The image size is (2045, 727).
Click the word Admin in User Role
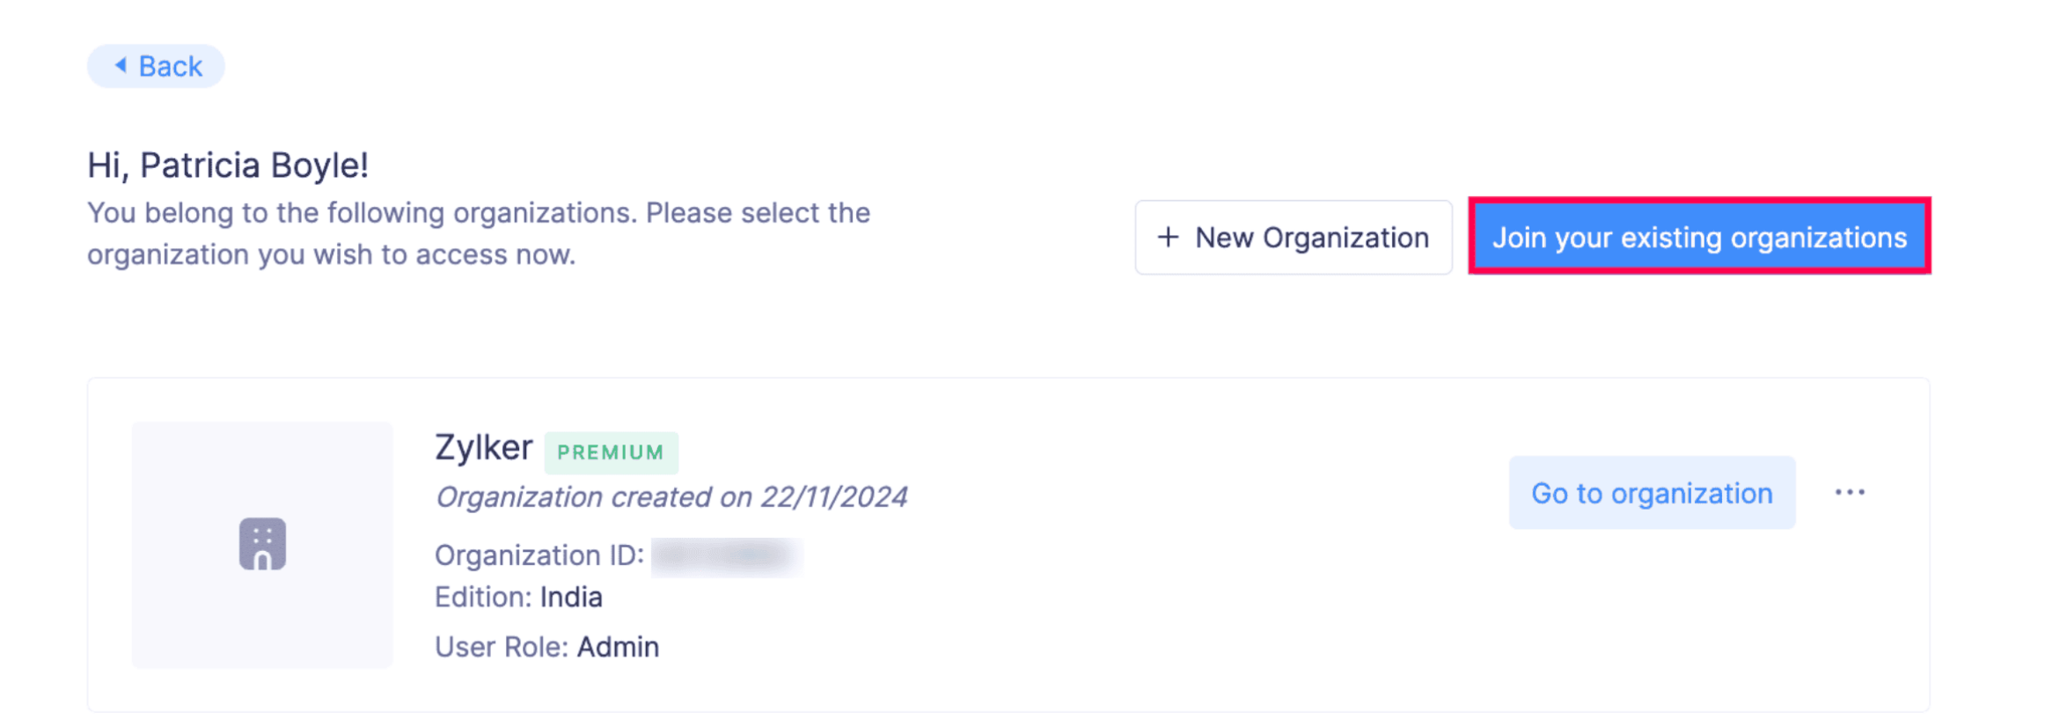pyautogui.click(x=618, y=647)
